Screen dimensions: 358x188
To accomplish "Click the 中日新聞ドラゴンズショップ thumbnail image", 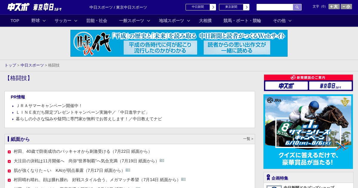I will click(x=274, y=187).
